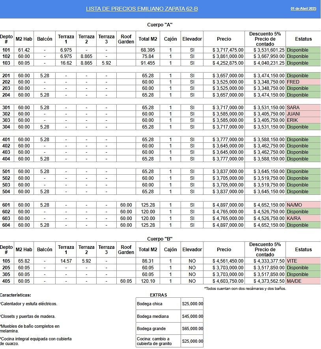Click the 01 de Abril 2025 date
321x349 pixels.
coord(303,9)
